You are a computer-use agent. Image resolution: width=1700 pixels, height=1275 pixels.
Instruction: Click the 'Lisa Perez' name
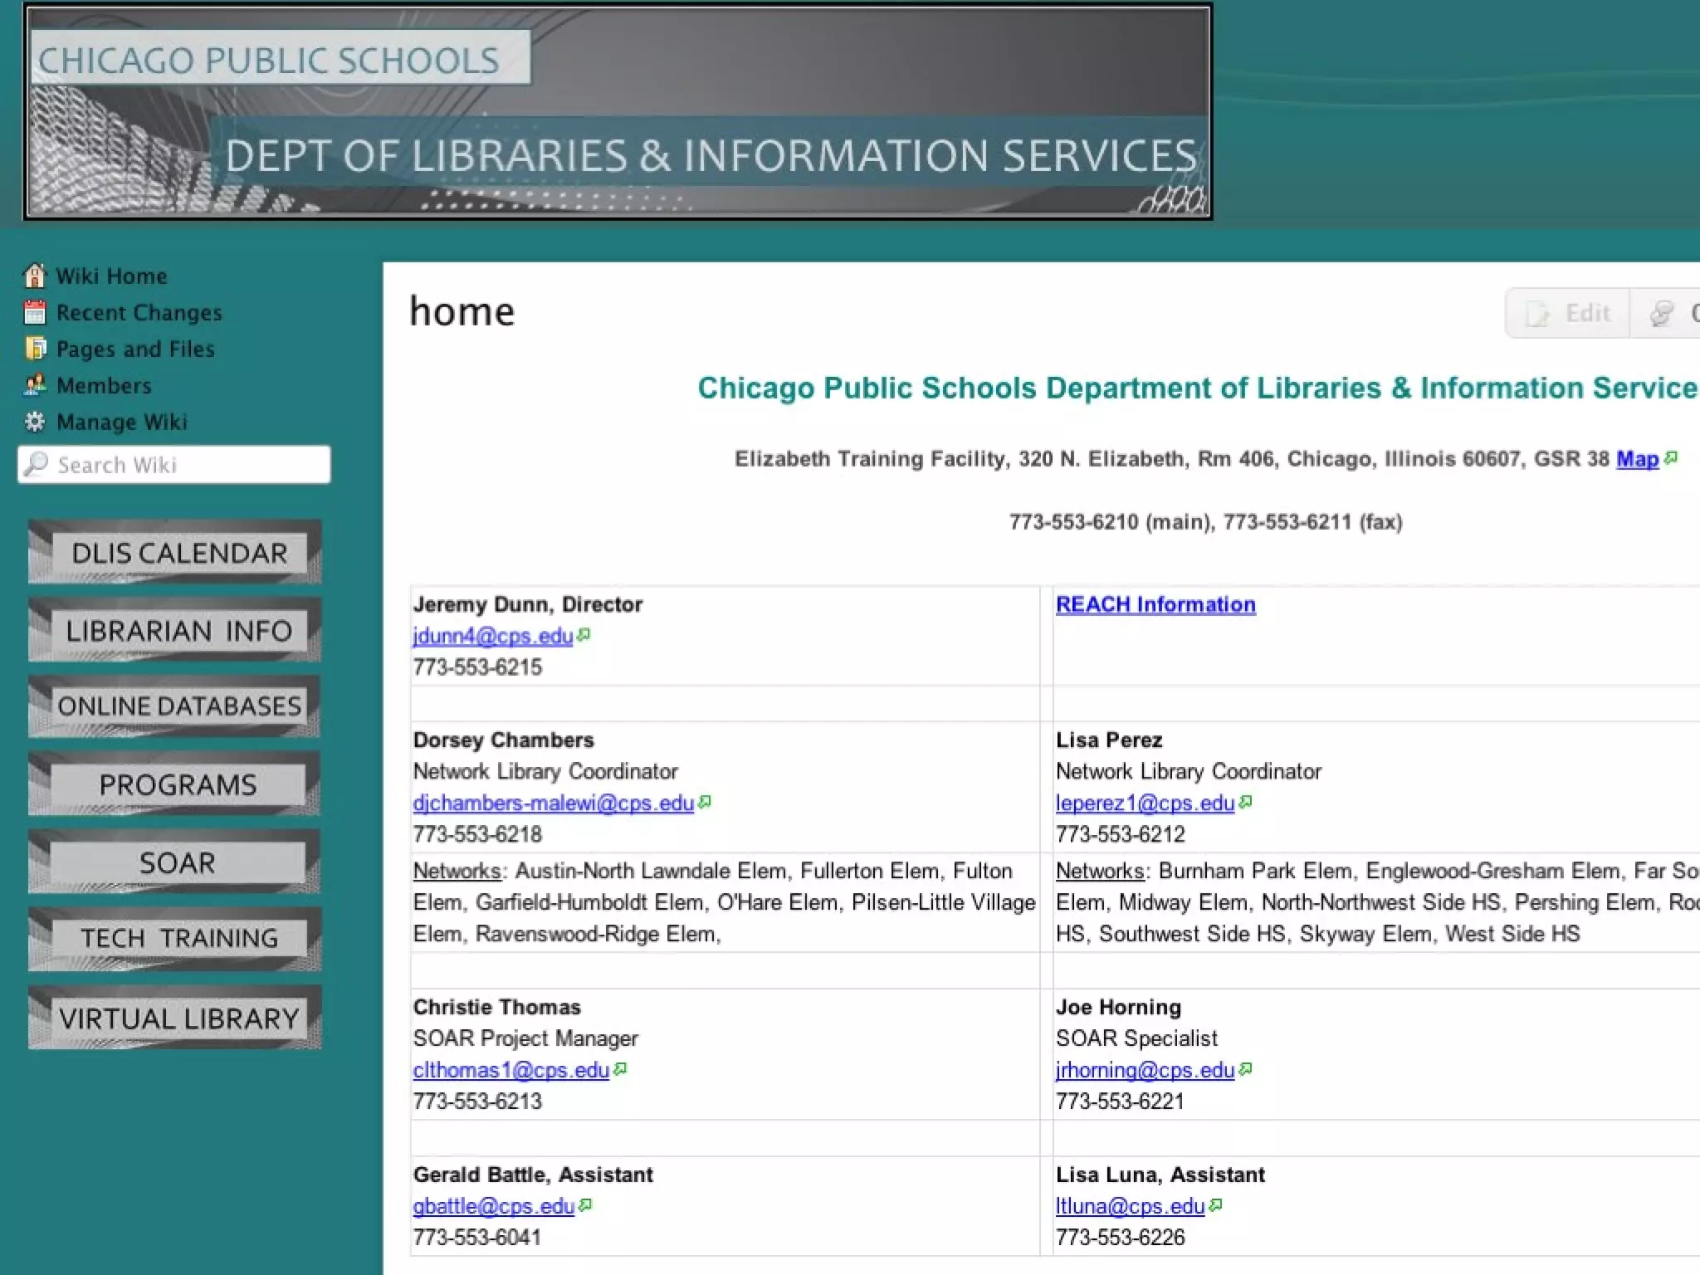click(x=1109, y=740)
